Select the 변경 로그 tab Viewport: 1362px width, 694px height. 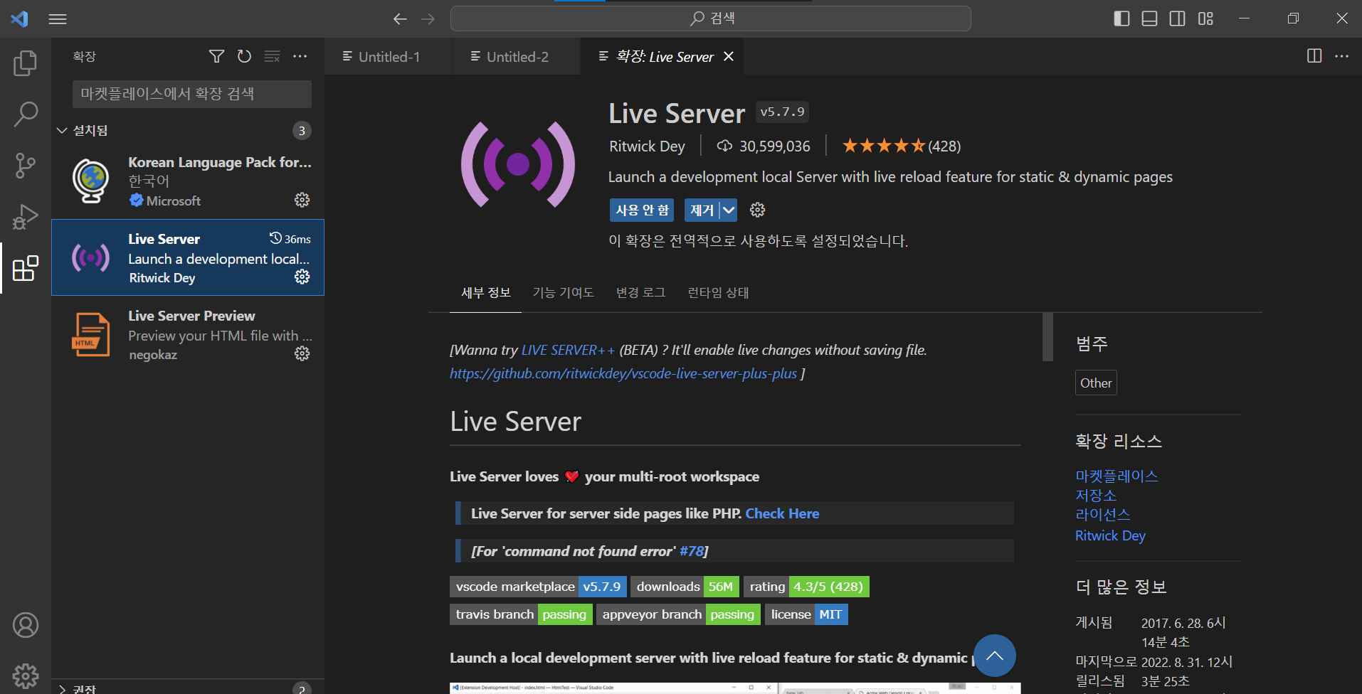(641, 292)
